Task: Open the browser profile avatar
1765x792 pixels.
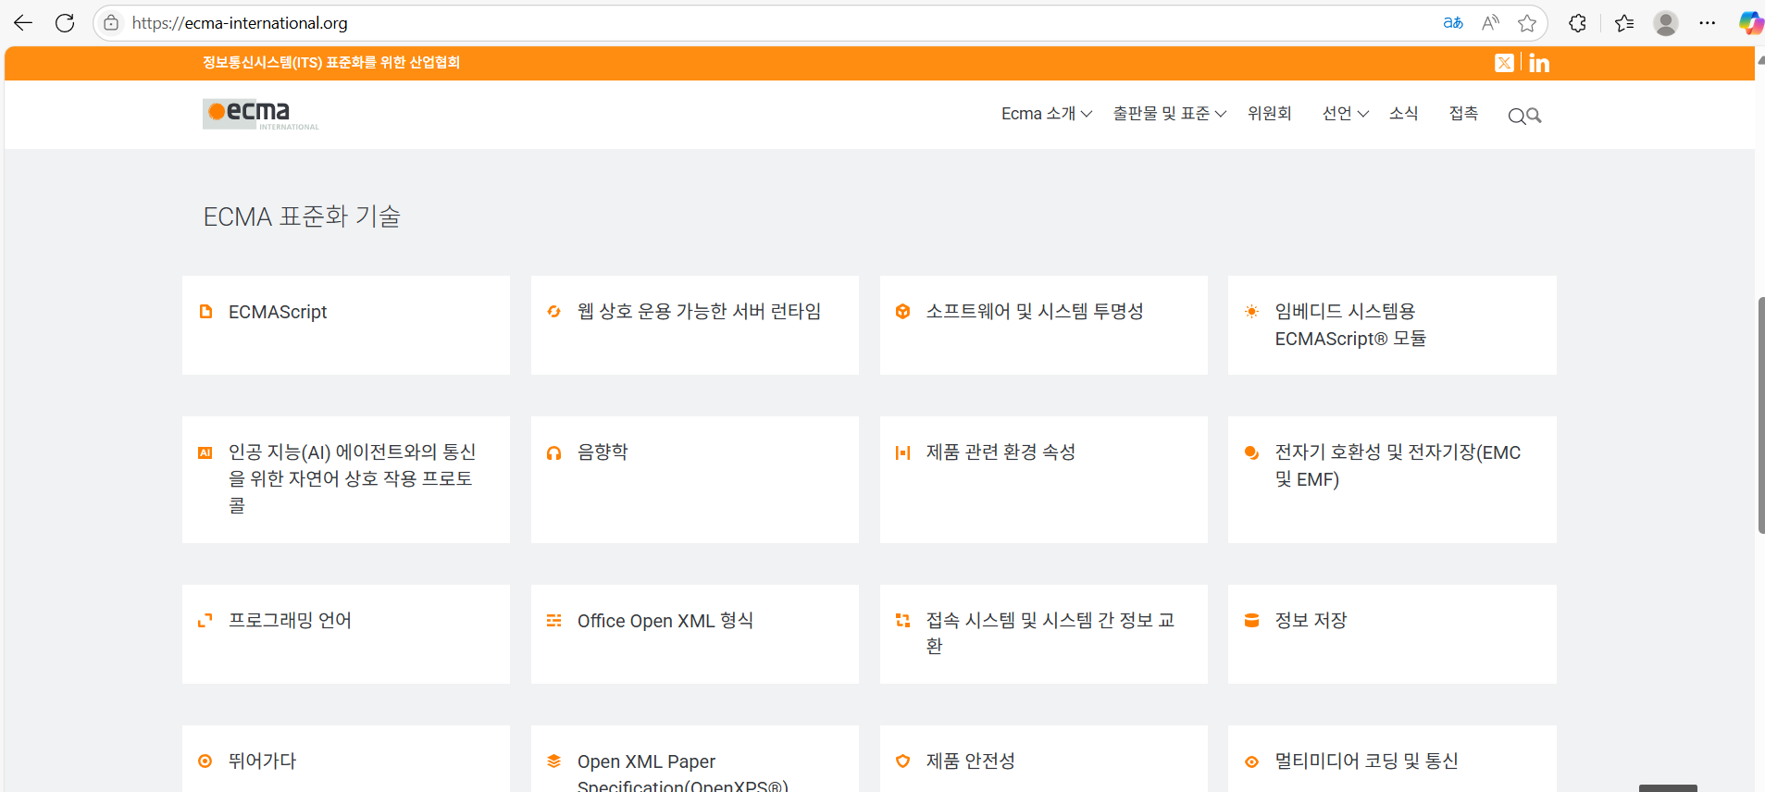Action: pyautogui.click(x=1665, y=23)
